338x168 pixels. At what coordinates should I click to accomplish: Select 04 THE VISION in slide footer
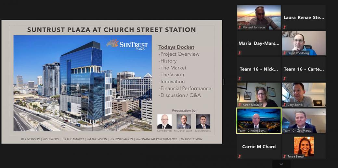97,139
